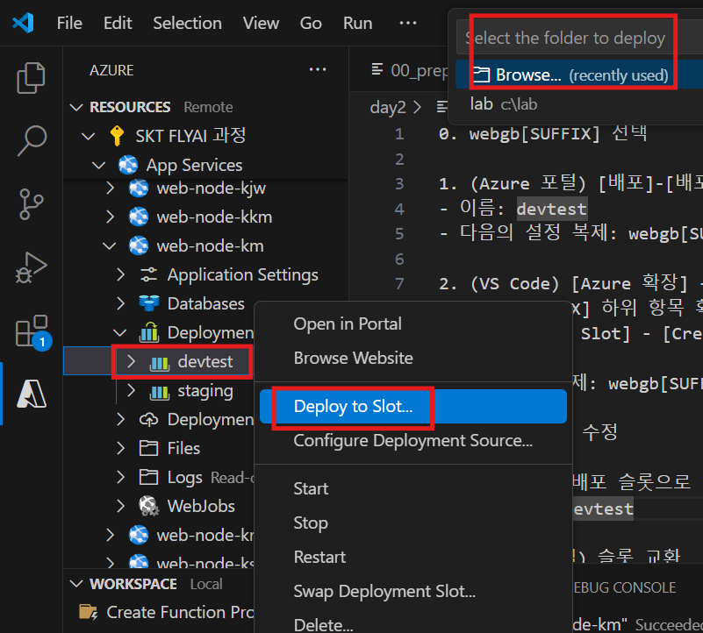
Task: Click the Create Function Project folder icon
Action: (89, 612)
